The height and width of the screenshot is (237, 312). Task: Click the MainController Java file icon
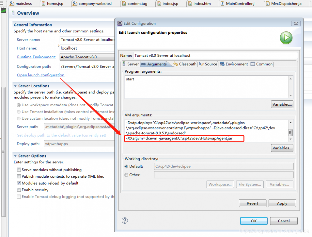coord(223,3)
